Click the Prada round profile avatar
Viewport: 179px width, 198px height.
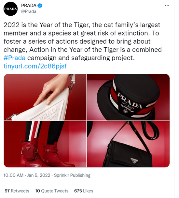pos(11,9)
